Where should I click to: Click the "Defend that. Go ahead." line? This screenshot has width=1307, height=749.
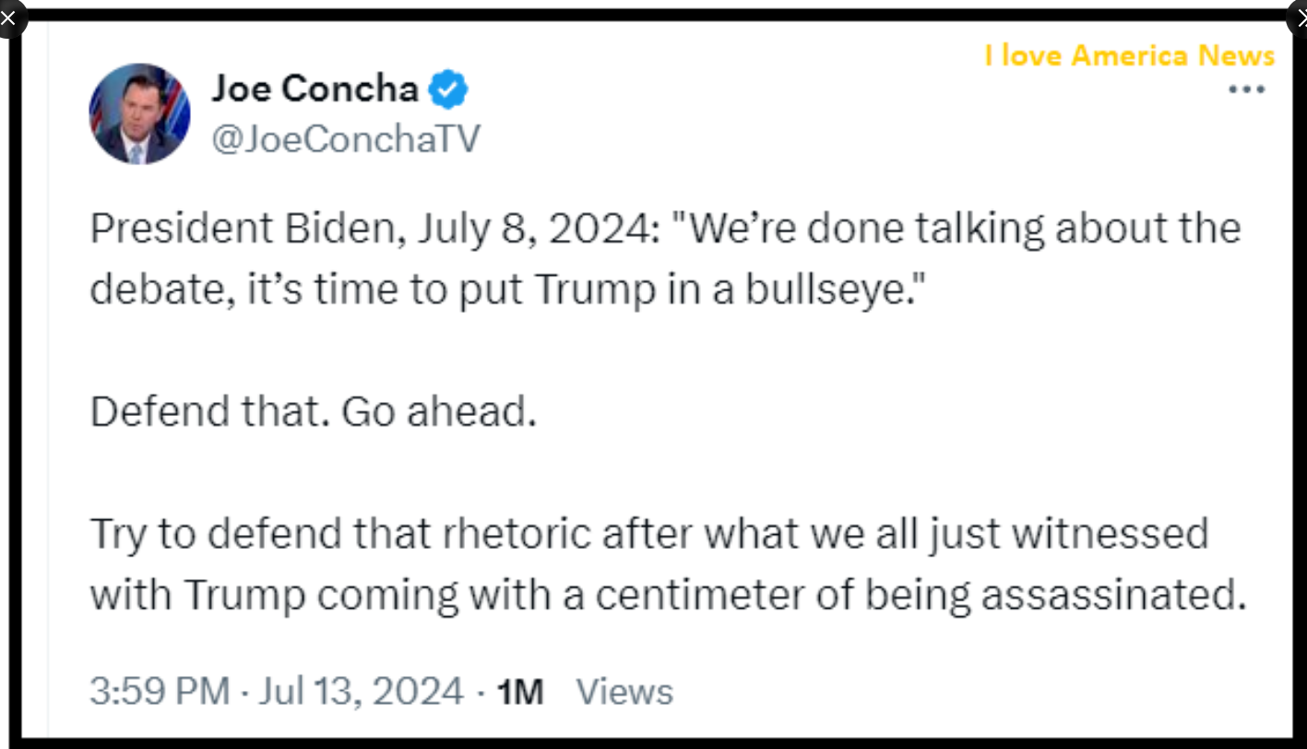pyautogui.click(x=313, y=411)
